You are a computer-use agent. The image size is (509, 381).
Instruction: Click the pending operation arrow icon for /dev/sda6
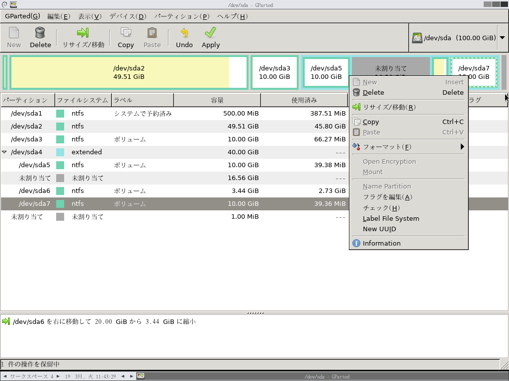coord(6,321)
